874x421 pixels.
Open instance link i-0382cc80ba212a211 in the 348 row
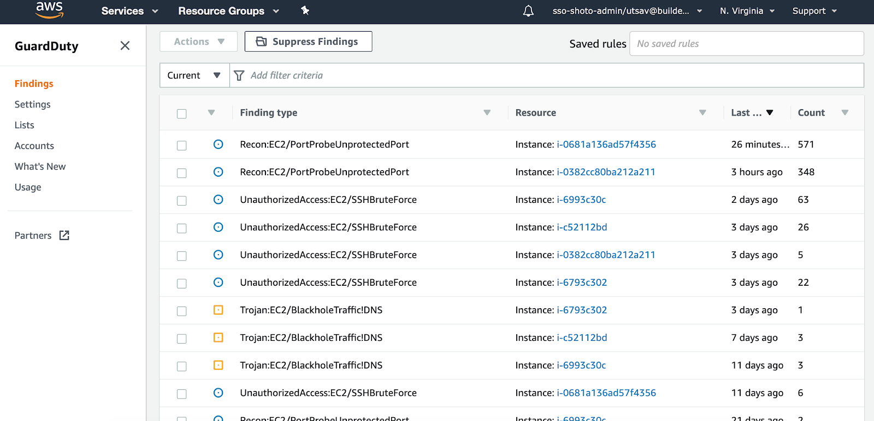[606, 172]
